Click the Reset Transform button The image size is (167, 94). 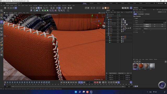(x=113, y=73)
